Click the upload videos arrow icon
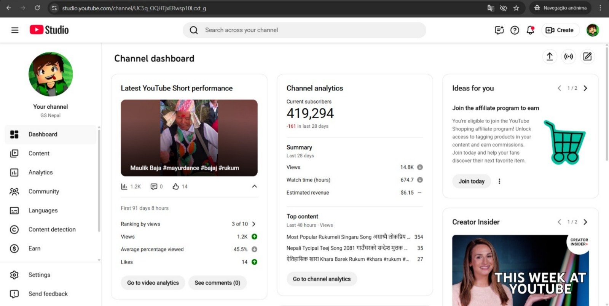 [549, 57]
